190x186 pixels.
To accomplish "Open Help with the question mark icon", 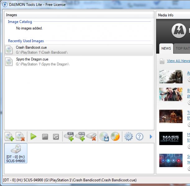I will click(140, 137).
